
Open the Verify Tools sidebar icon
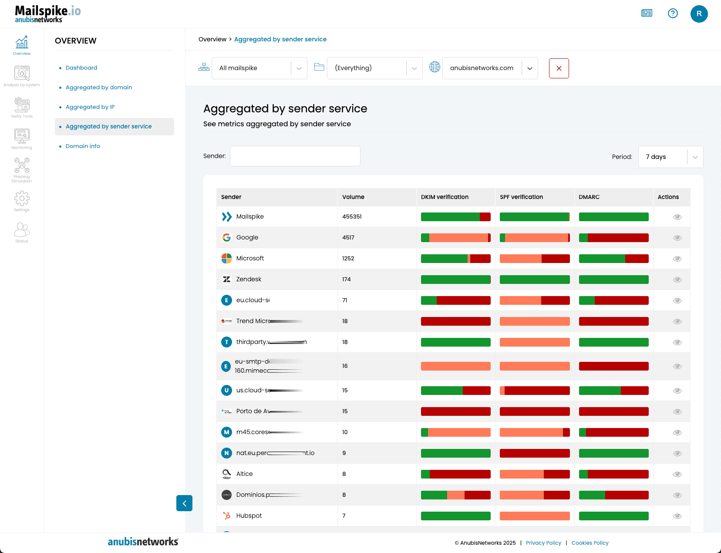(22, 108)
